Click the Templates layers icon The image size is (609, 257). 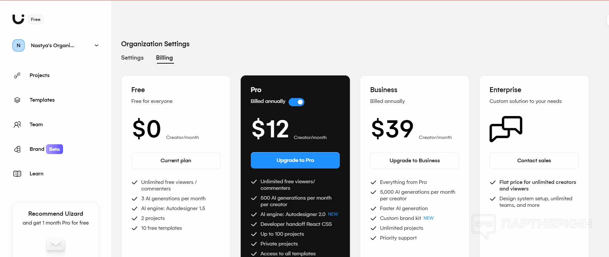click(x=17, y=100)
